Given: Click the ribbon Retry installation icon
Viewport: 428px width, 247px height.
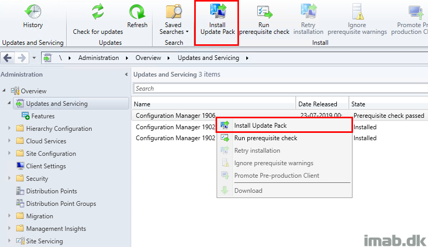Looking at the screenshot, I should coord(308,11).
